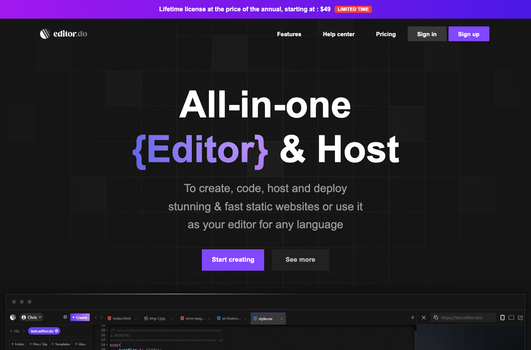Click the body{ line in code
This screenshot has width=531, height=350.
click(115, 345)
